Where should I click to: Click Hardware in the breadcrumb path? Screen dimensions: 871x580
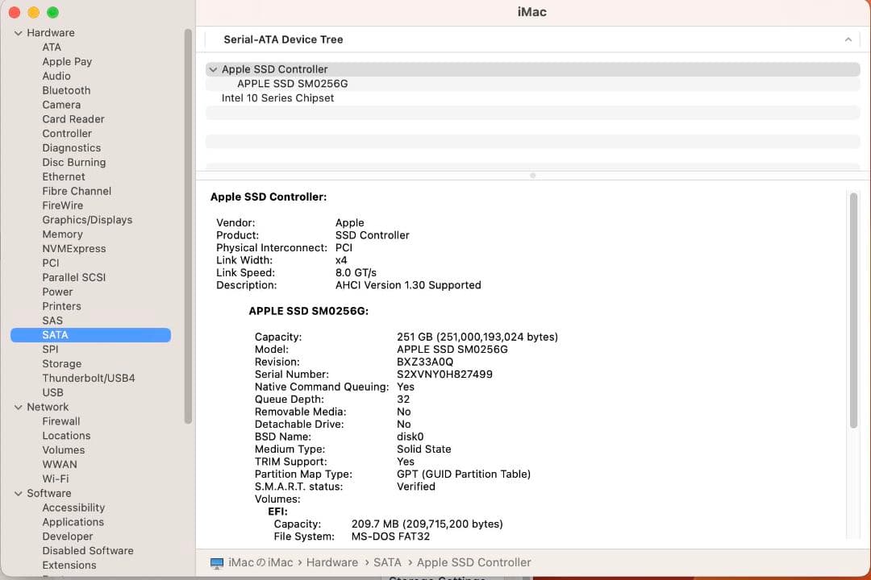tap(332, 562)
